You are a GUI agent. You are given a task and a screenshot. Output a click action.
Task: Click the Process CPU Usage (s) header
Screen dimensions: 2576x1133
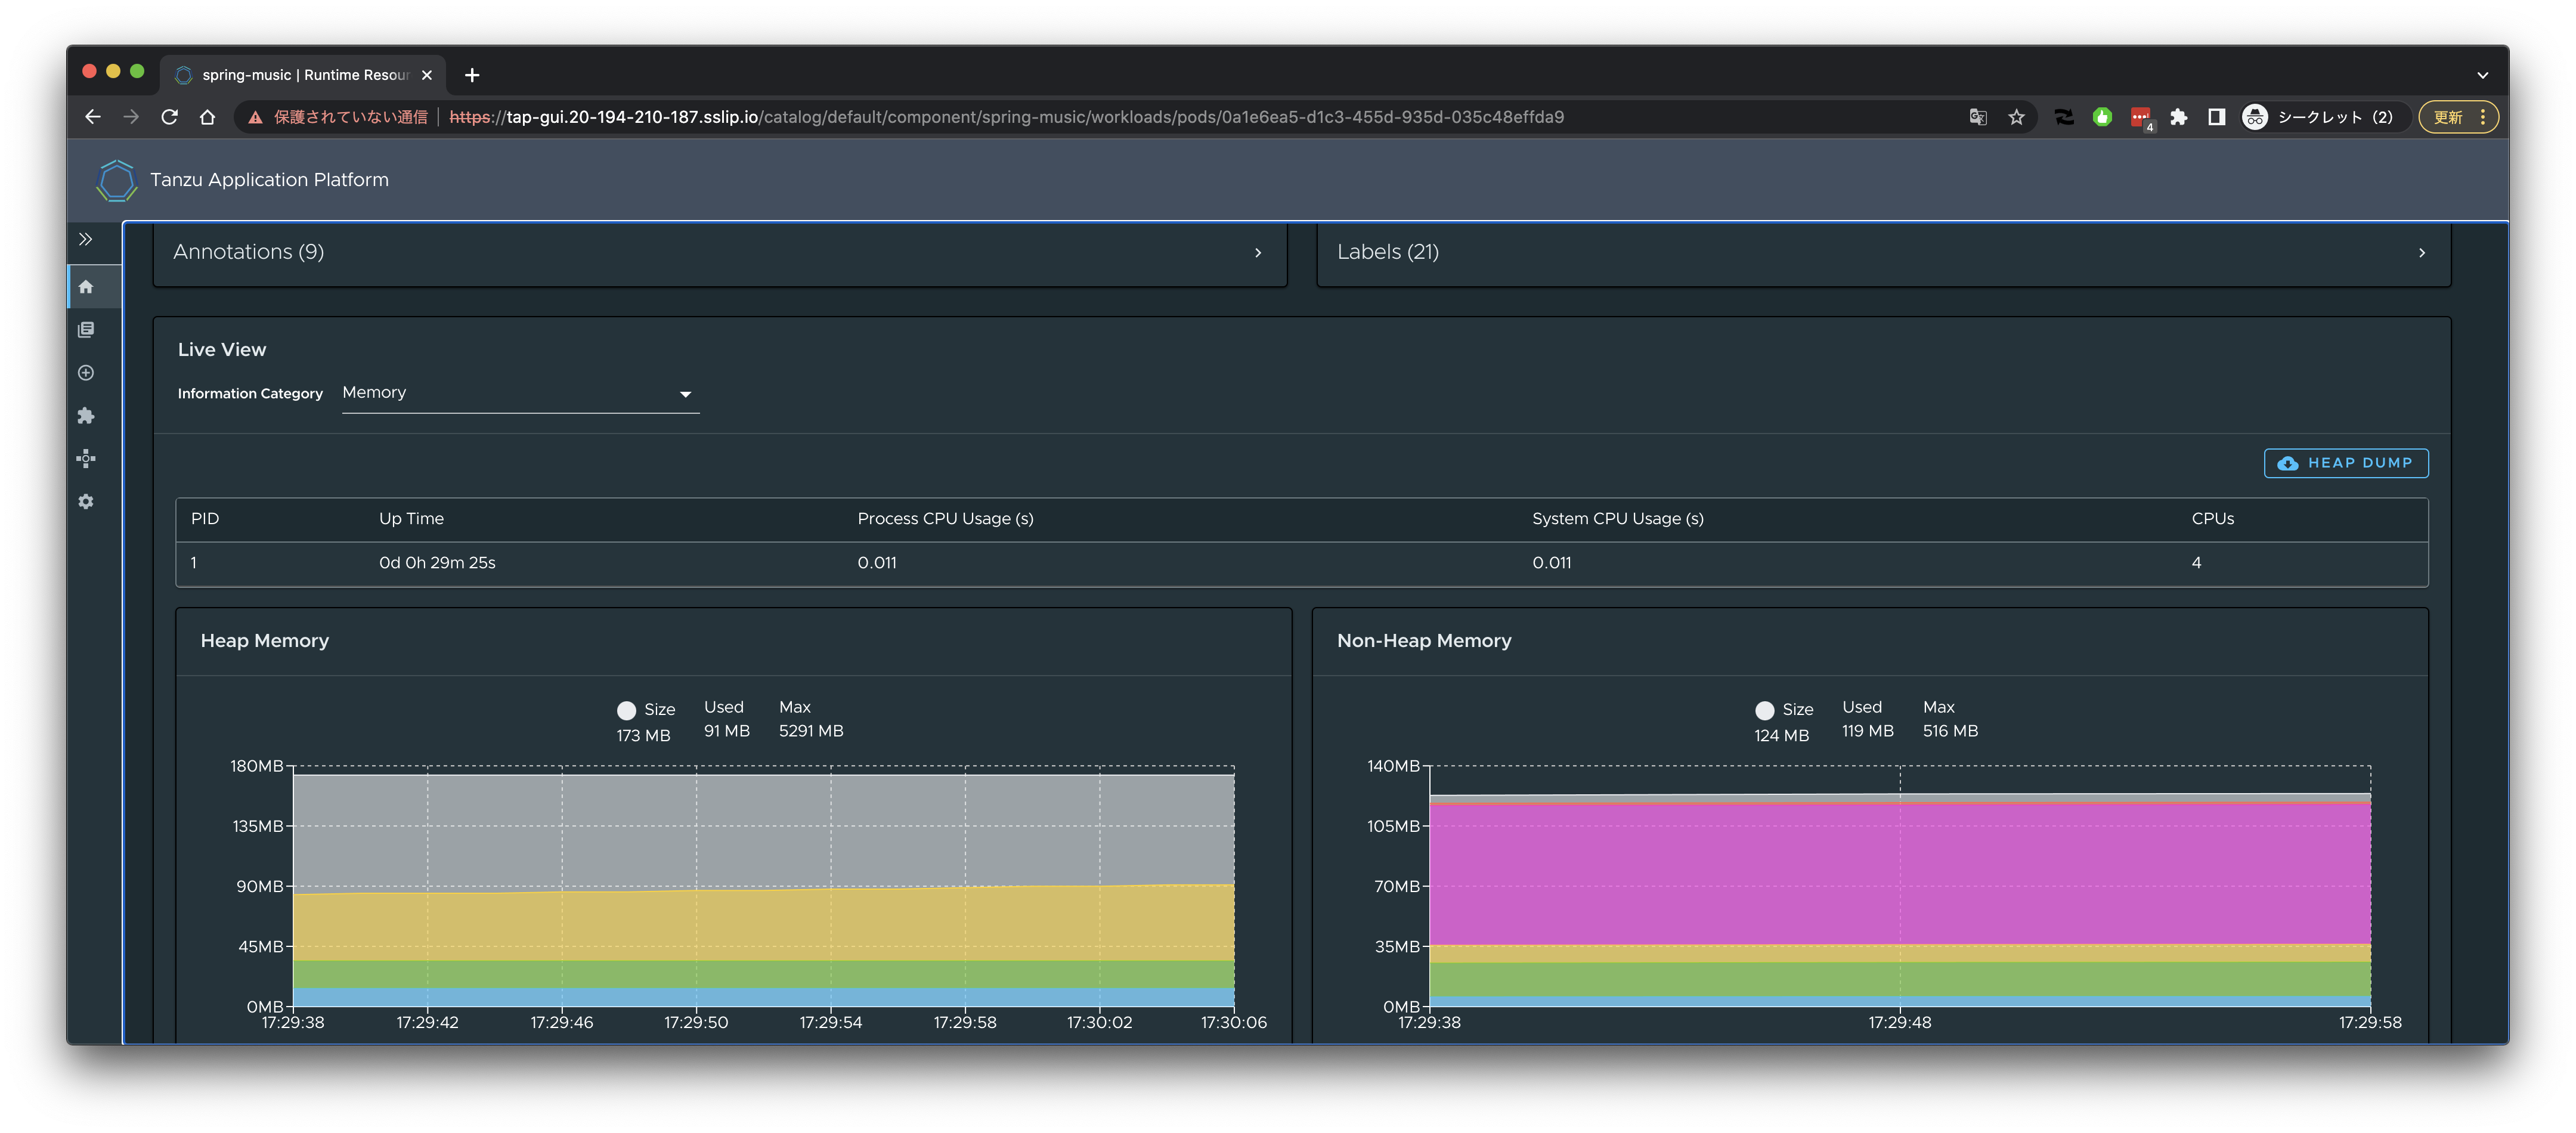click(945, 518)
